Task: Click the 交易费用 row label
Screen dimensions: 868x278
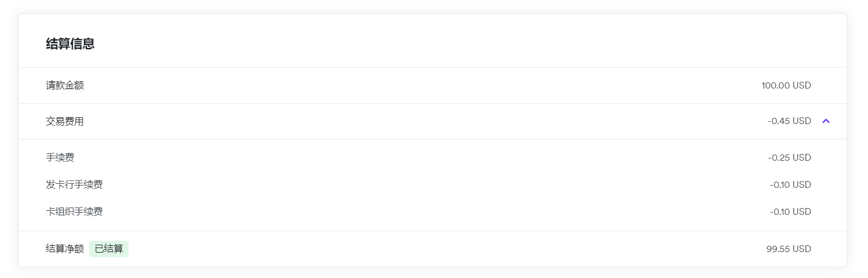Action: (65, 121)
